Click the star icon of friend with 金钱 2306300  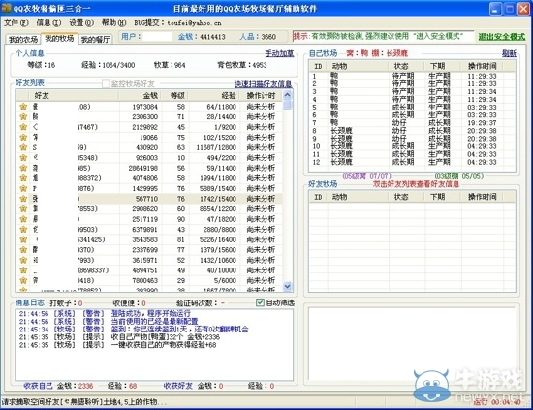click(23, 116)
